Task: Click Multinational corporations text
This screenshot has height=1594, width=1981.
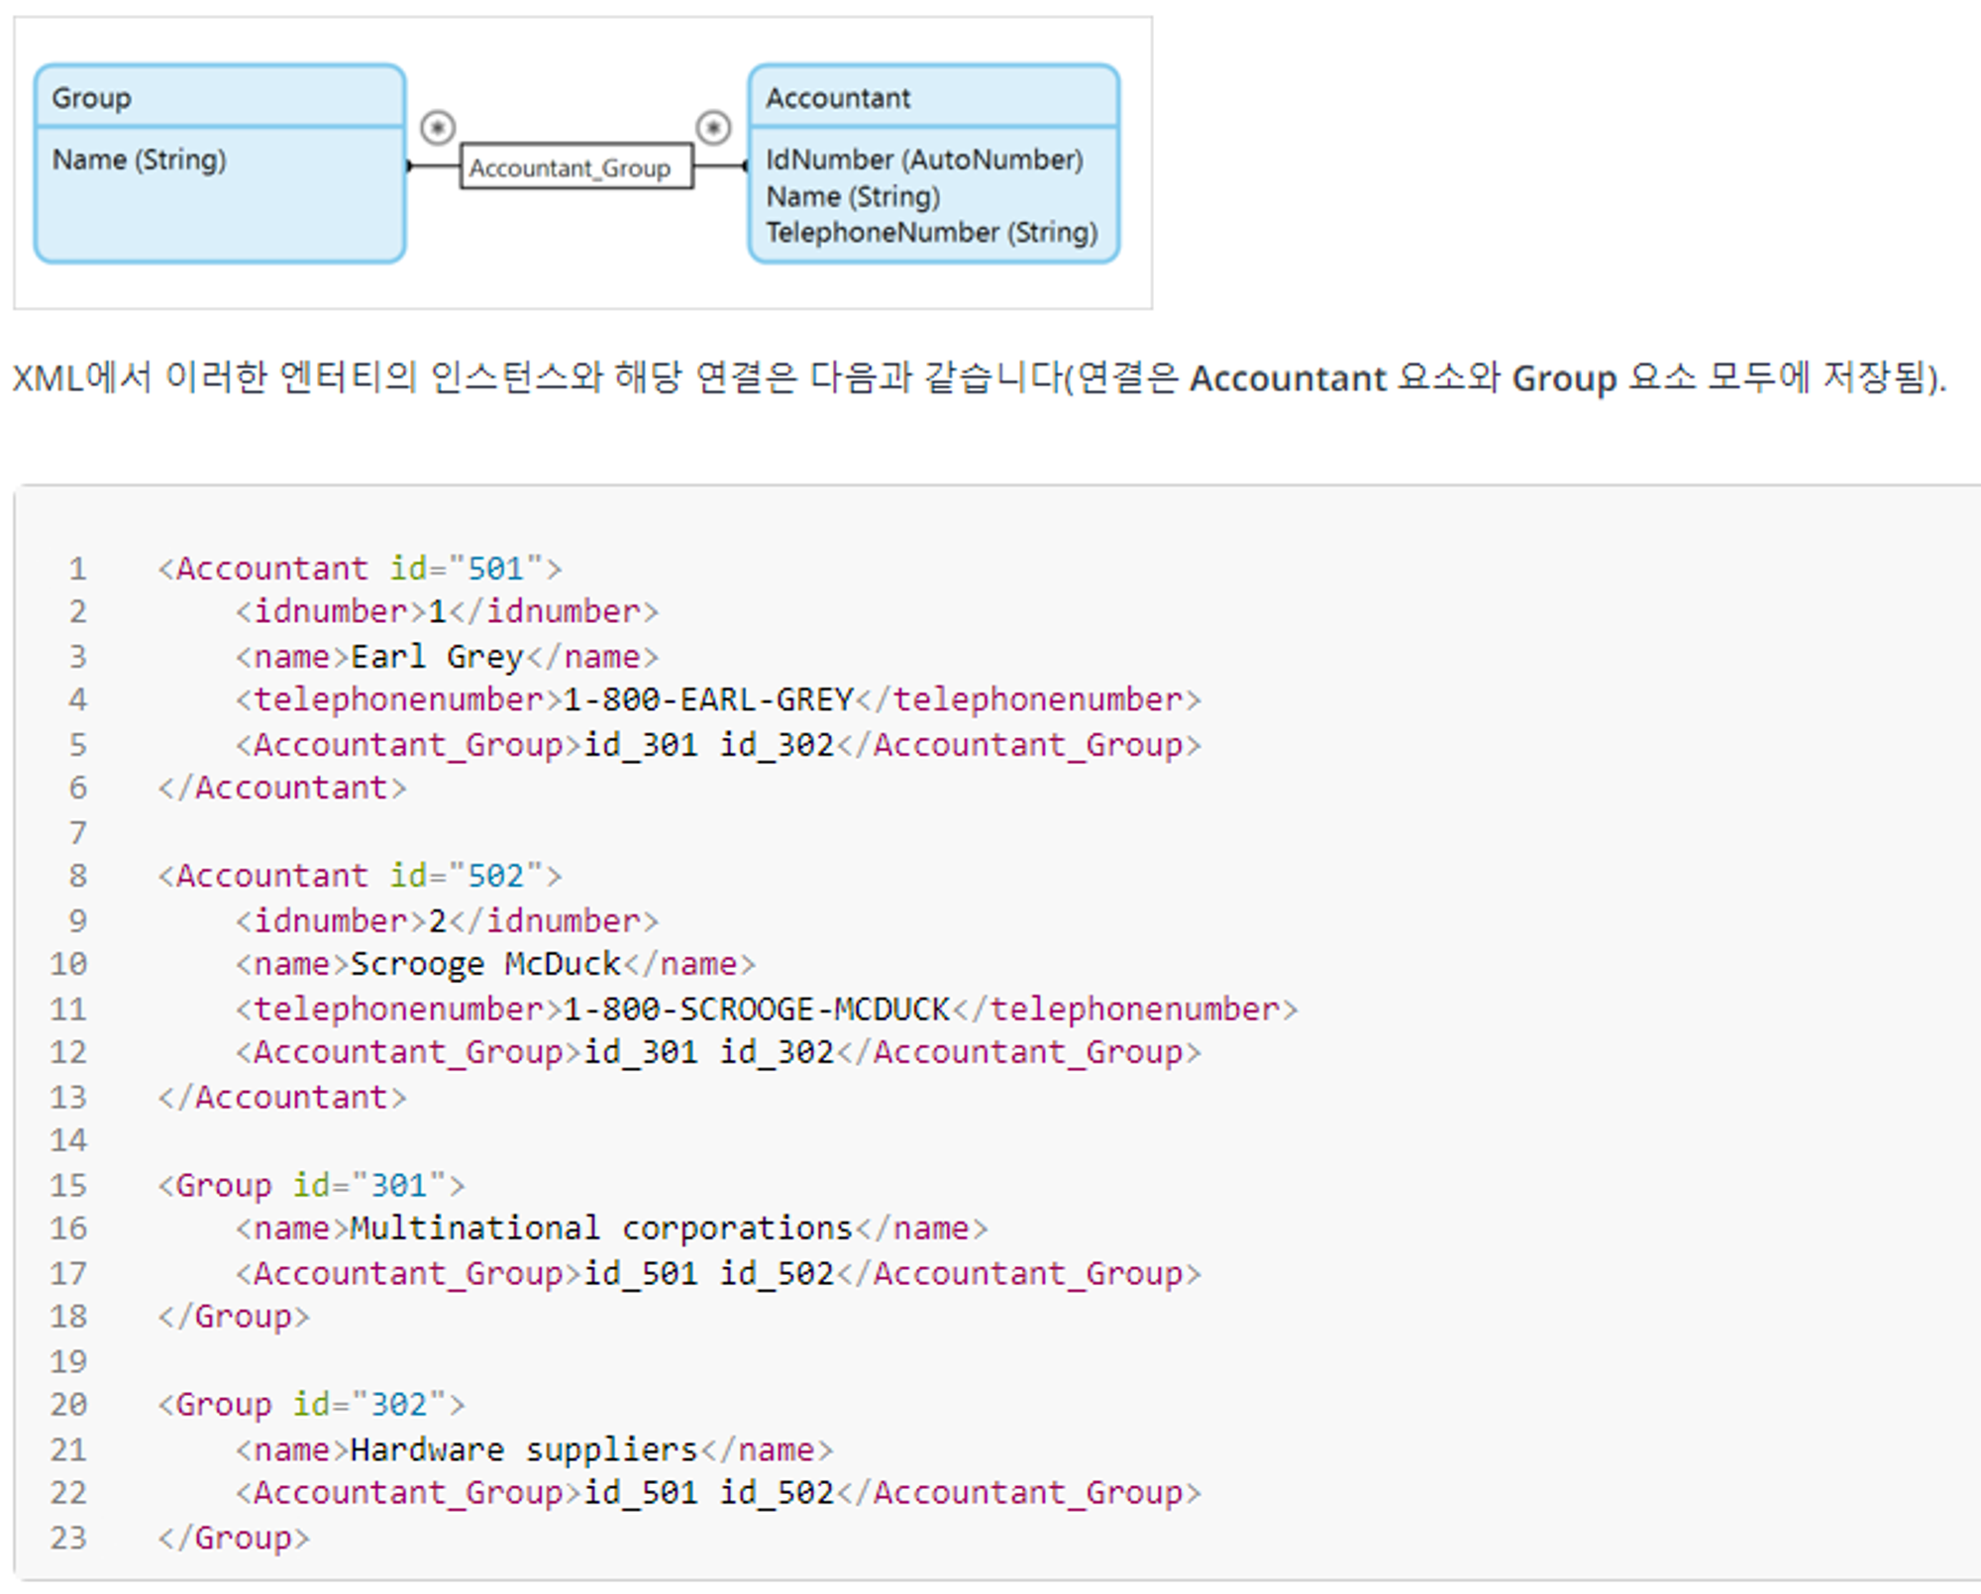Action: 601,1228
